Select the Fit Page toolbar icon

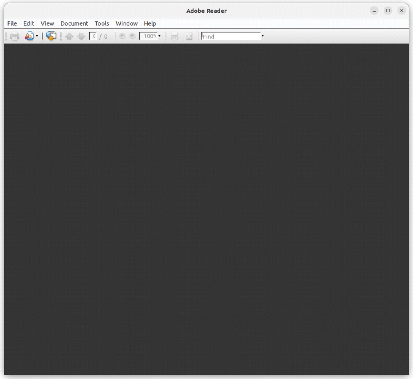point(188,36)
